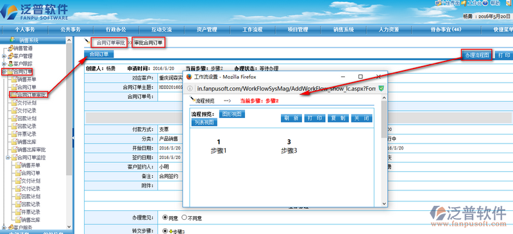This screenshot has width=513, height=234.
Task: Click the 办理流程图 button
Action: pos(477,55)
